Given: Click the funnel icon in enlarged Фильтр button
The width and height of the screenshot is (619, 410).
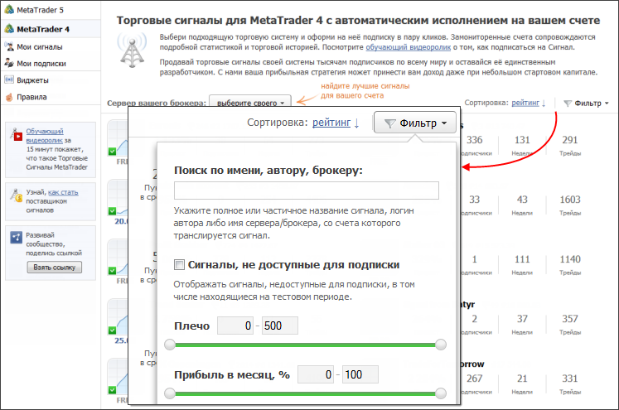Looking at the screenshot, I should pyautogui.click(x=389, y=123).
